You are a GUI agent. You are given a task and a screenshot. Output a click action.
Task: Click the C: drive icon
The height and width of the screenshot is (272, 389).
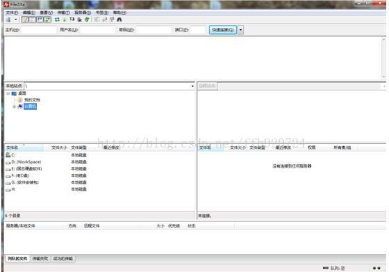(x=8, y=154)
